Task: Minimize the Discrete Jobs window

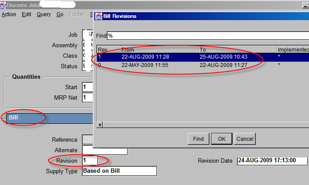Action: [x=306, y=5]
